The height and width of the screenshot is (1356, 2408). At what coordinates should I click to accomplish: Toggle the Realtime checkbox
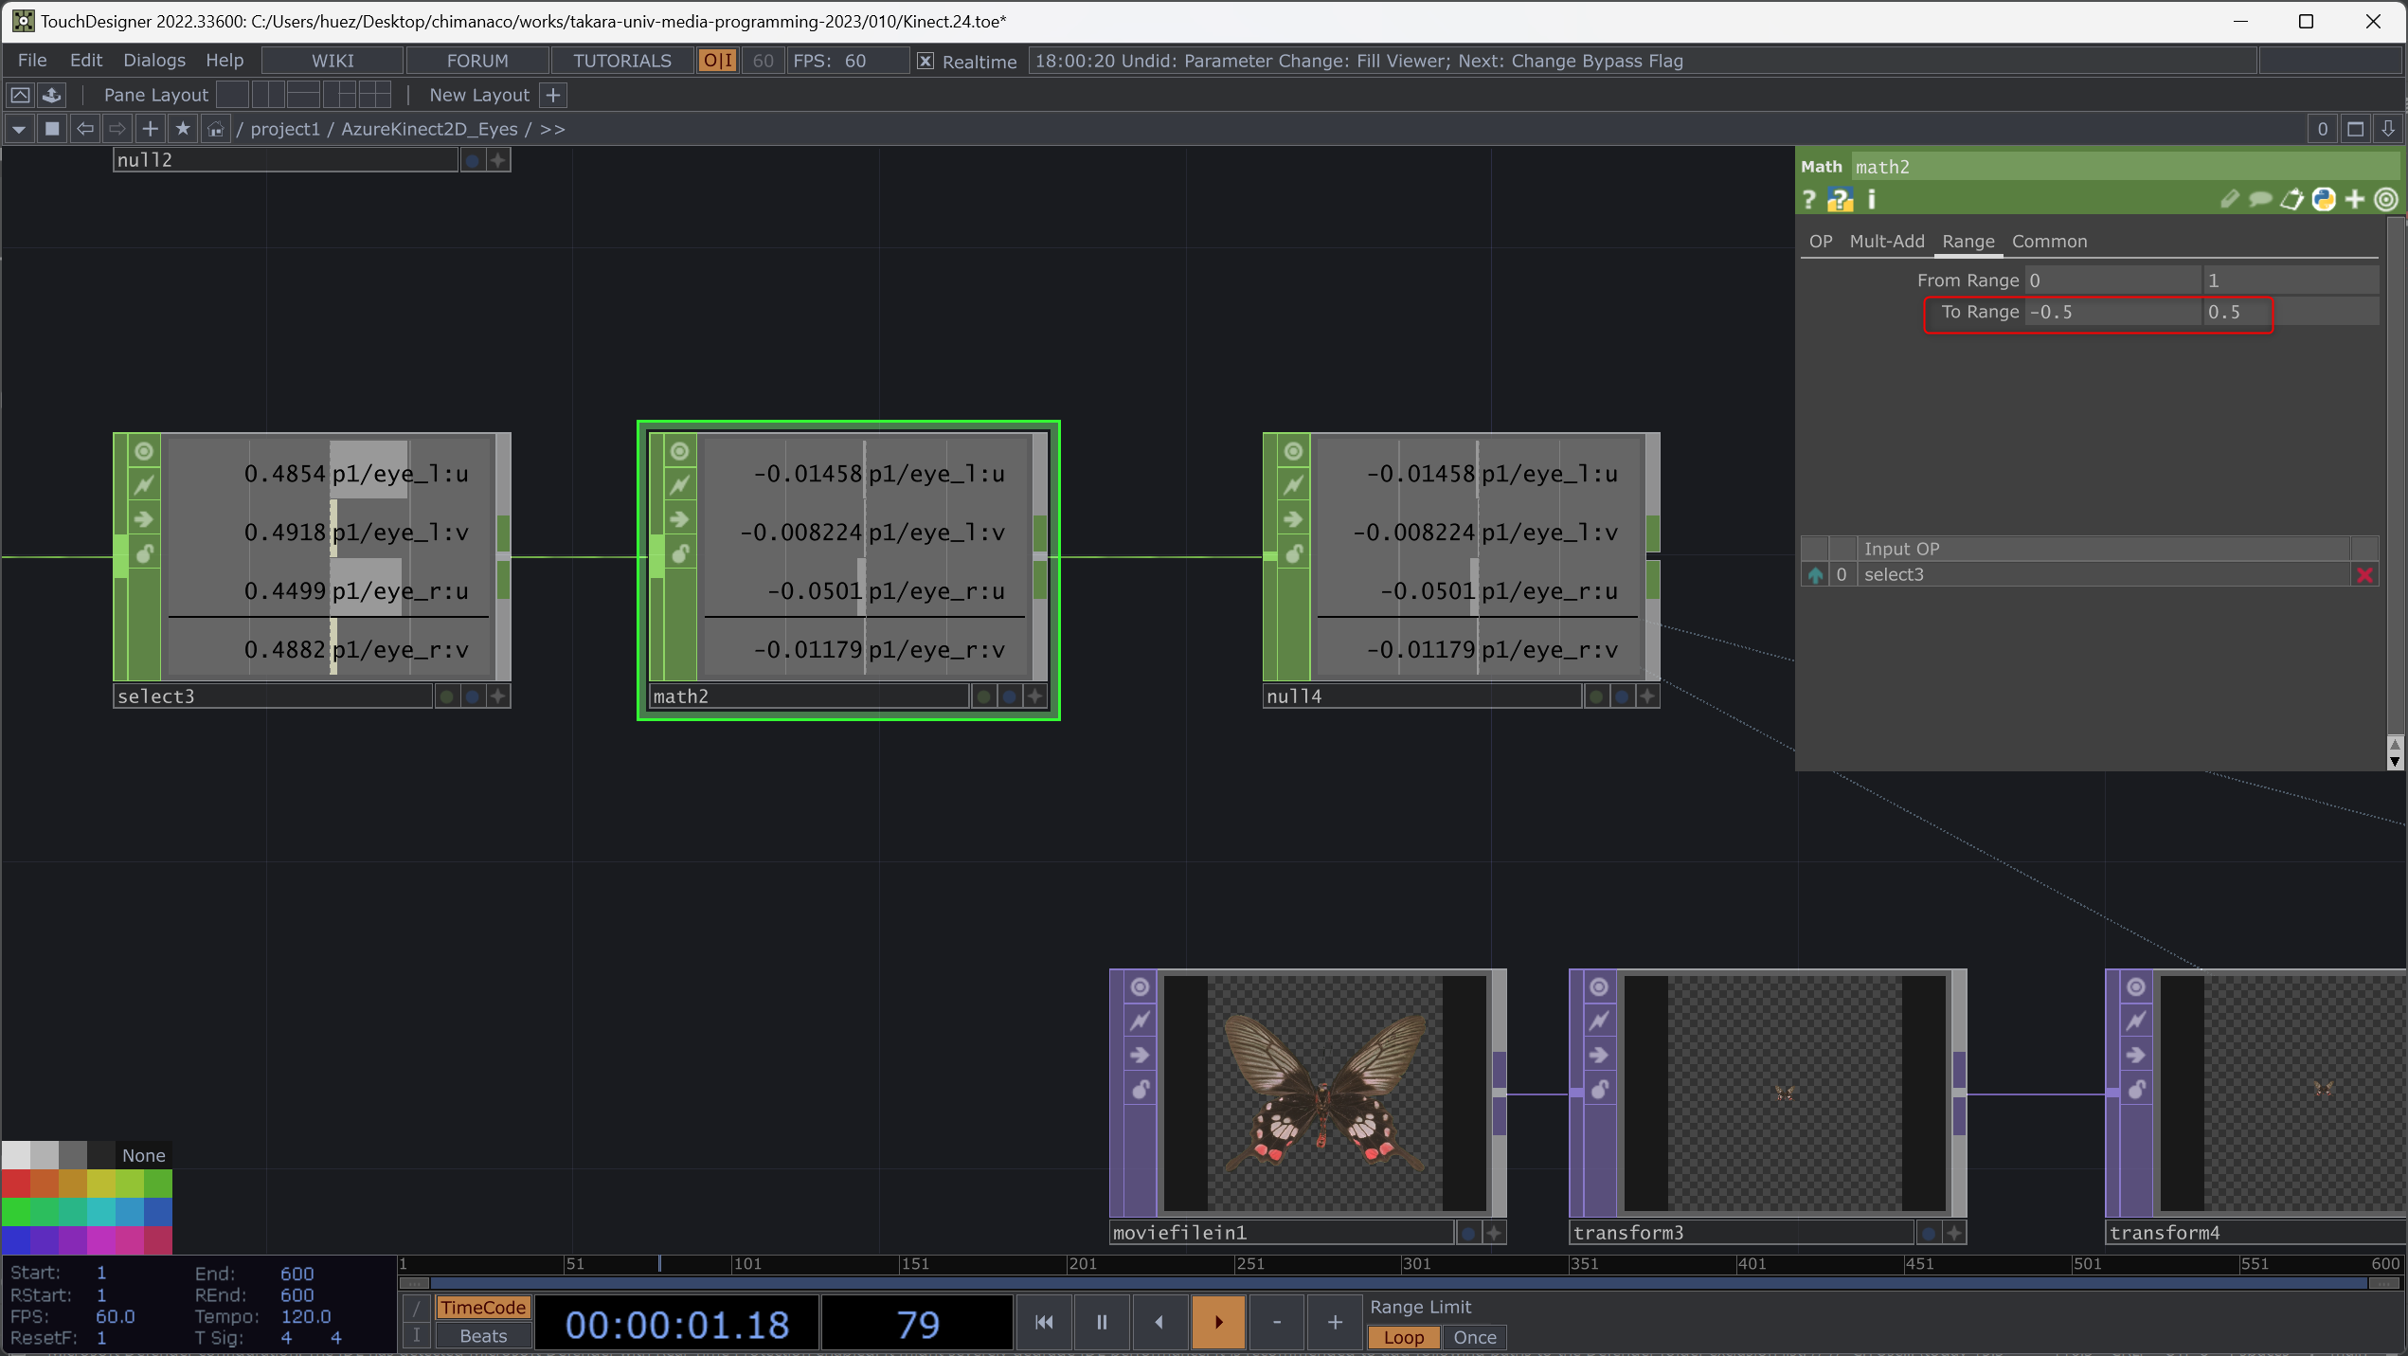(x=925, y=62)
